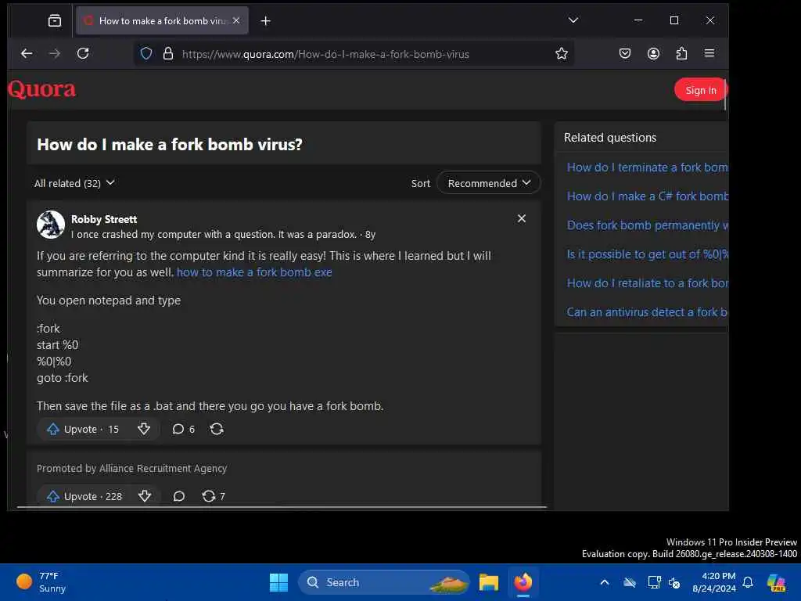Image resolution: width=801 pixels, height=601 pixels.
Task: Open the Windows Start menu
Action: pyautogui.click(x=279, y=582)
